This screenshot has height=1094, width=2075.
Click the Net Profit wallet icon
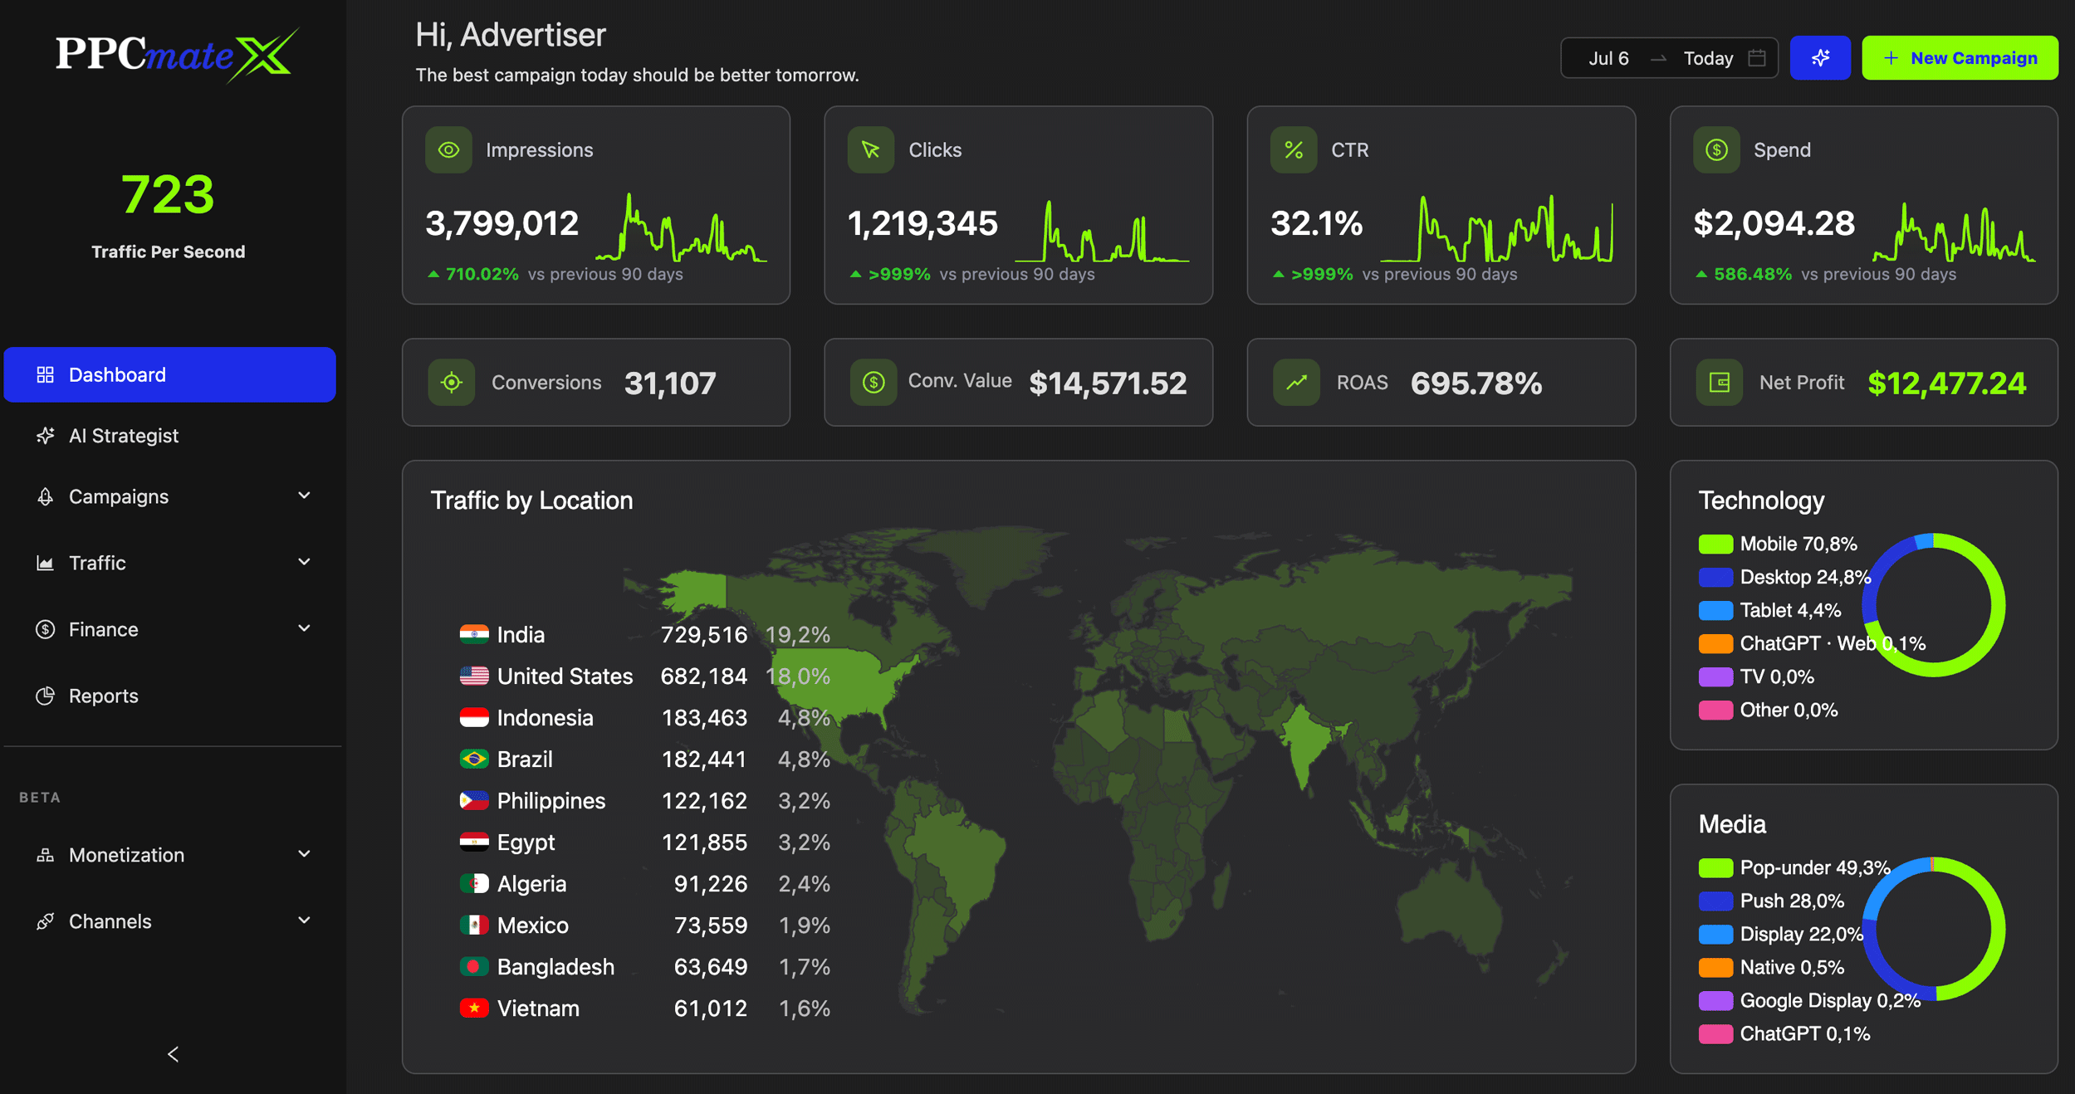pyautogui.click(x=1719, y=383)
